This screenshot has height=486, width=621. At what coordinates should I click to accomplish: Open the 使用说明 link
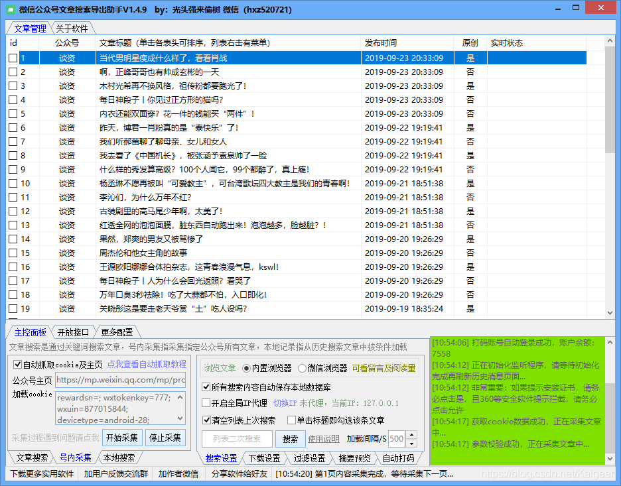(324, 438)
